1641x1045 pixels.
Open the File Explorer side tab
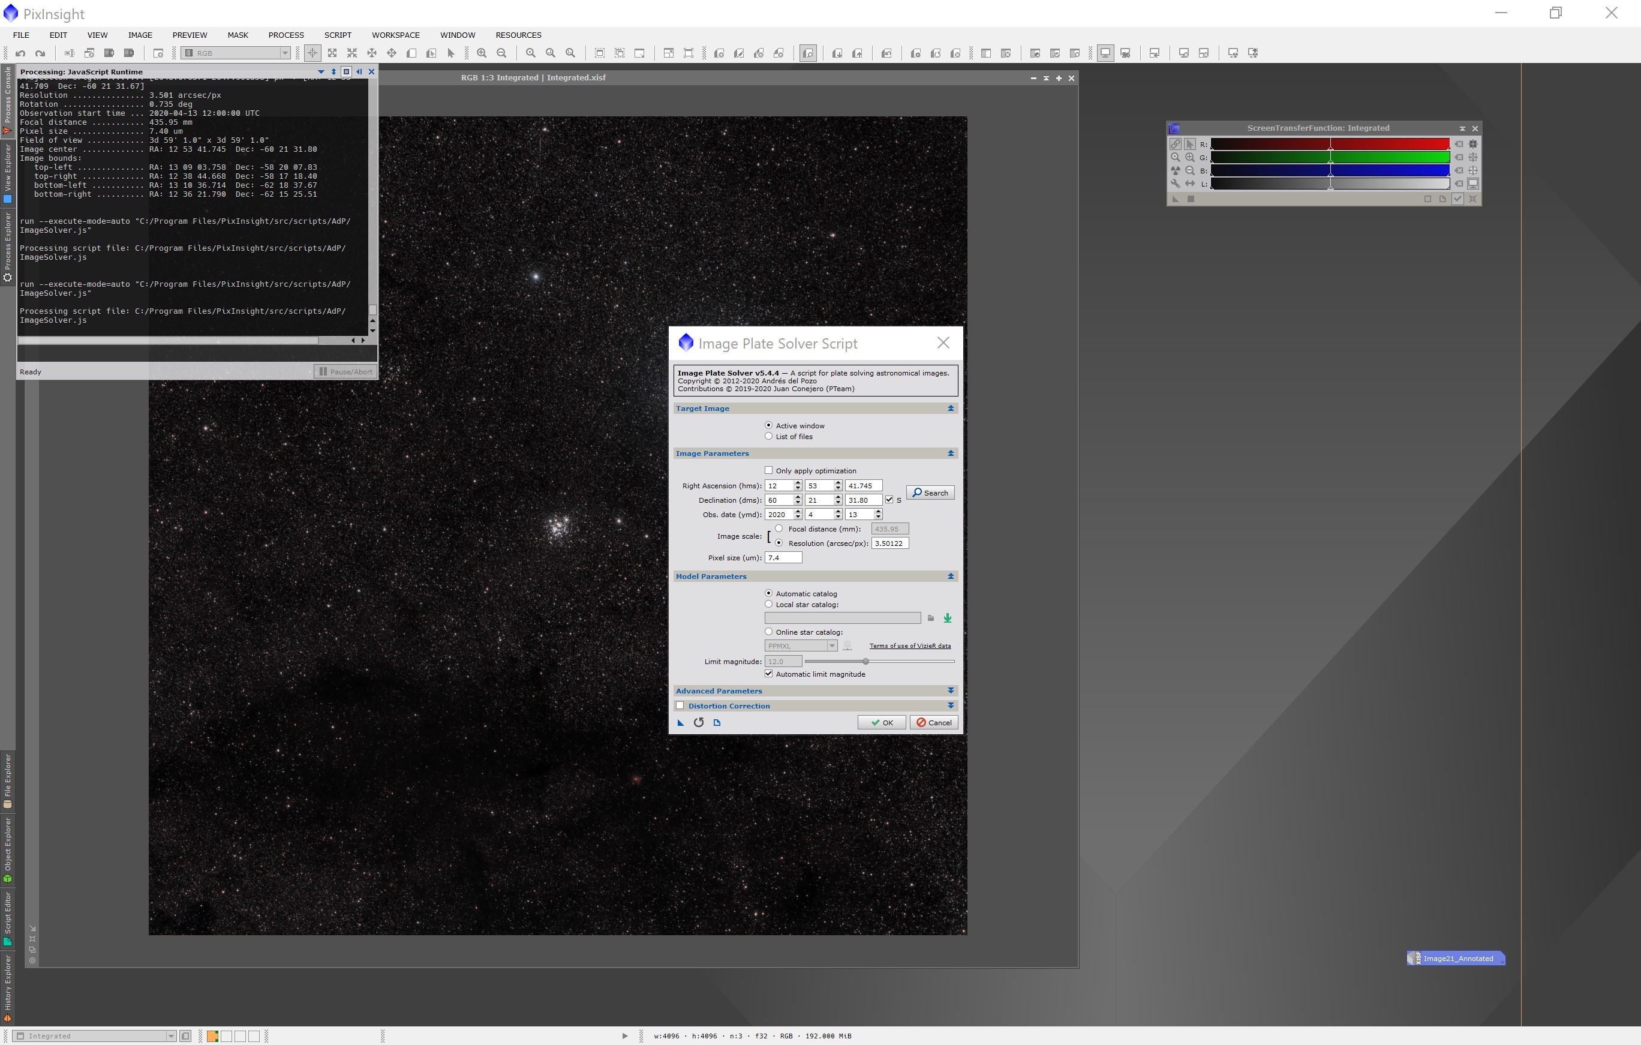coord(7,782)
